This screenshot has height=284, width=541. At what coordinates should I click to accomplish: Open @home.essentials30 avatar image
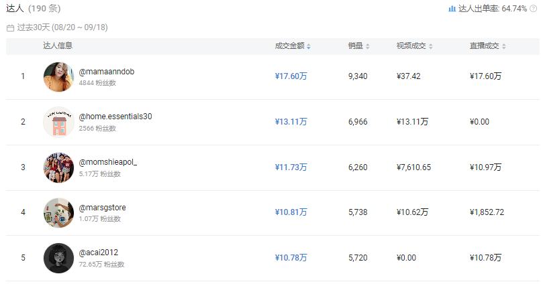[58, 122]
